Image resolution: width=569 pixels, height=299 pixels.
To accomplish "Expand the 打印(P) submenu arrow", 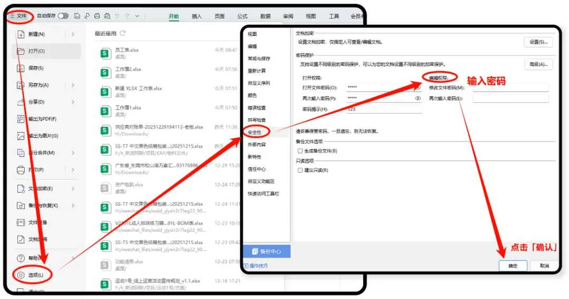I will point(73,170).
